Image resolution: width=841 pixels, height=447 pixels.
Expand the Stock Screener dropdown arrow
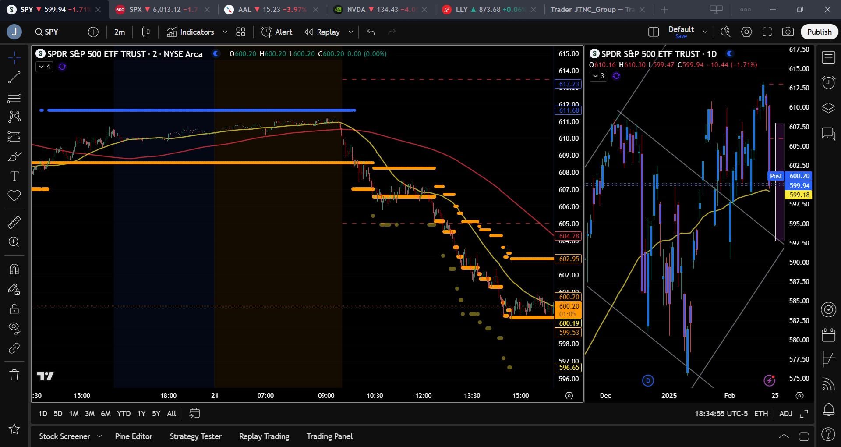click(99, 436)
